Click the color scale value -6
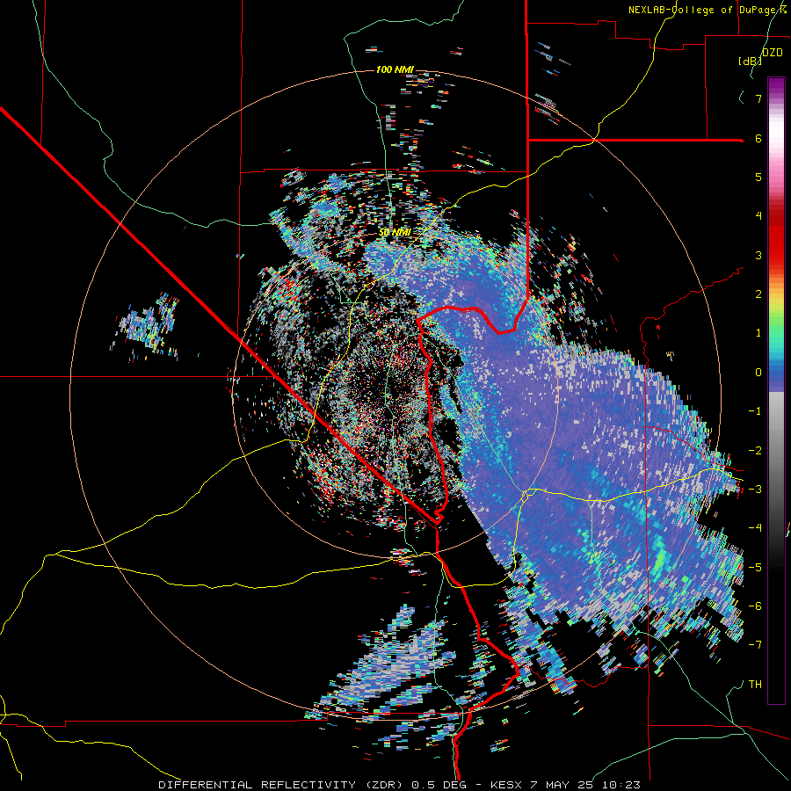The height and width of the screenshot is (791, 791). [755, 606]
